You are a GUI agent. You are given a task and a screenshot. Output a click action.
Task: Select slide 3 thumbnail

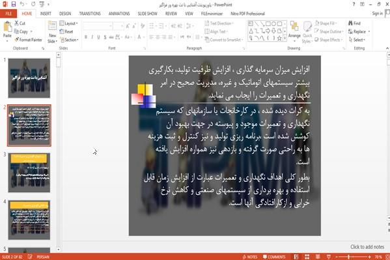(x=29, y=172)
